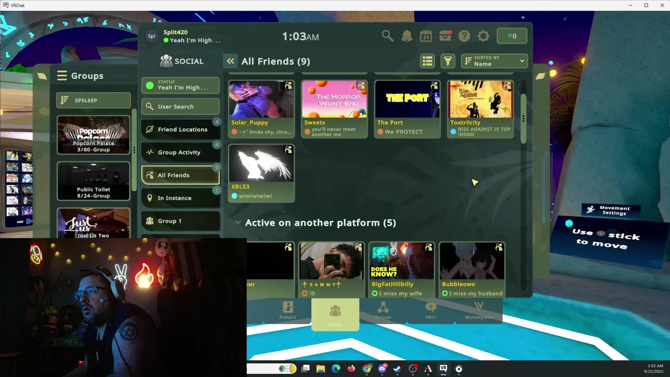Screen dimensions: 670x377
Task: Click the Windows taskbar search box
Action: pyautogui.click(x=272, y=369)
